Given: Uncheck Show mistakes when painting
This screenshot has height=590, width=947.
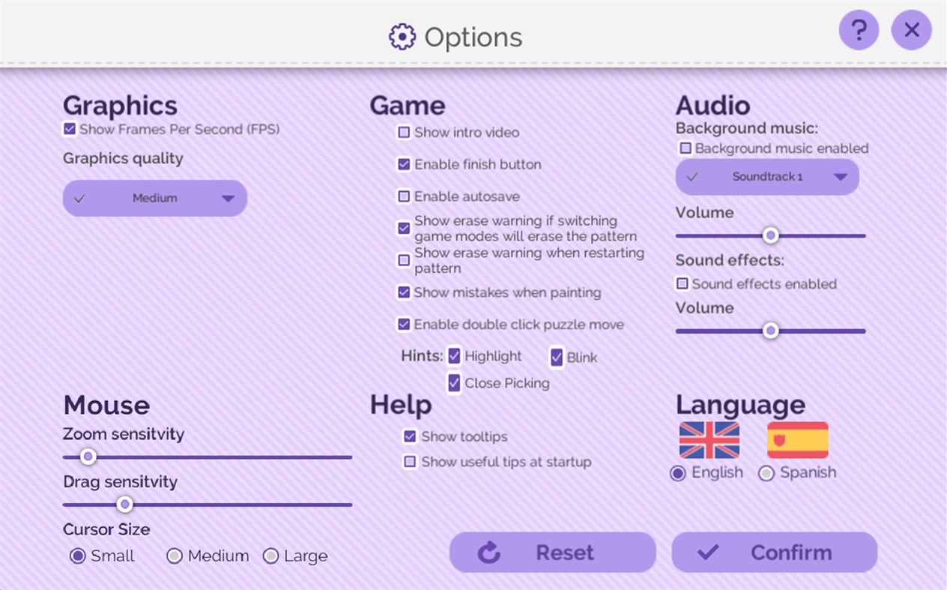Looking at the screenshot, I should 403,292.
